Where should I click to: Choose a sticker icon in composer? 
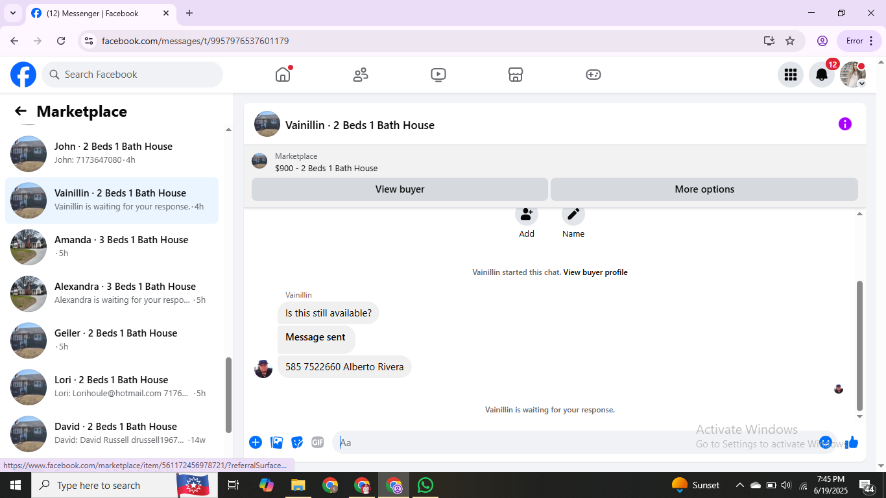point(297,442)
